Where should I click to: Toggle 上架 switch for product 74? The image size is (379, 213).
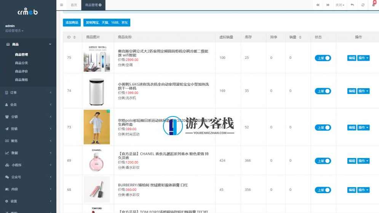(323, 91)
